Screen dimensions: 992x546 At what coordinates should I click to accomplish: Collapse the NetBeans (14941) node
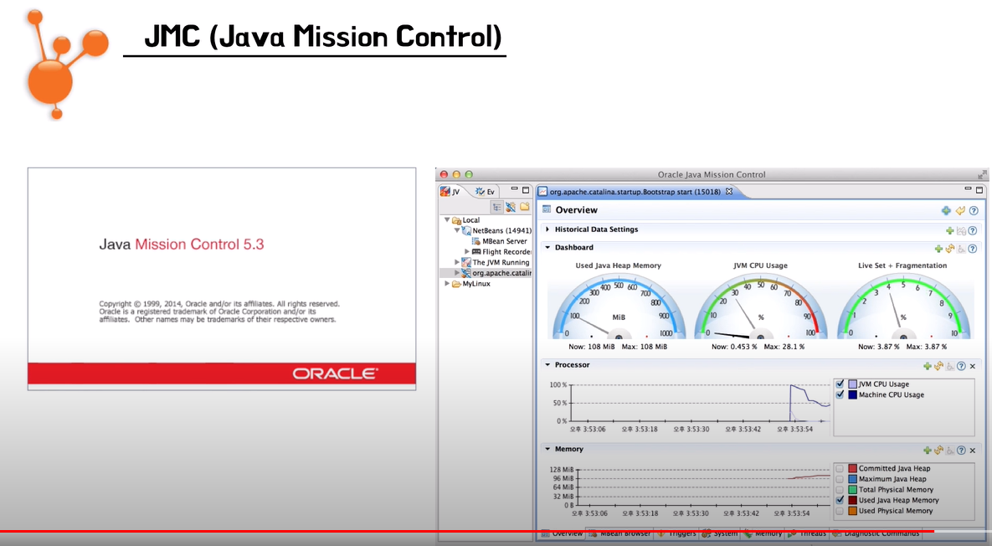457,230
